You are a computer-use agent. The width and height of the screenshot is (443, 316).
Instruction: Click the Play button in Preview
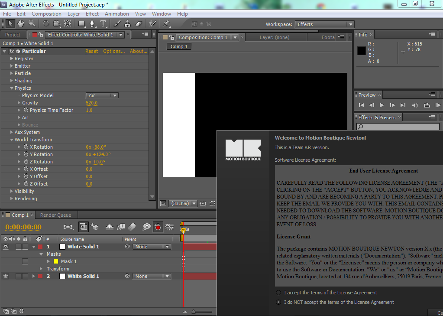coord(382,105)
